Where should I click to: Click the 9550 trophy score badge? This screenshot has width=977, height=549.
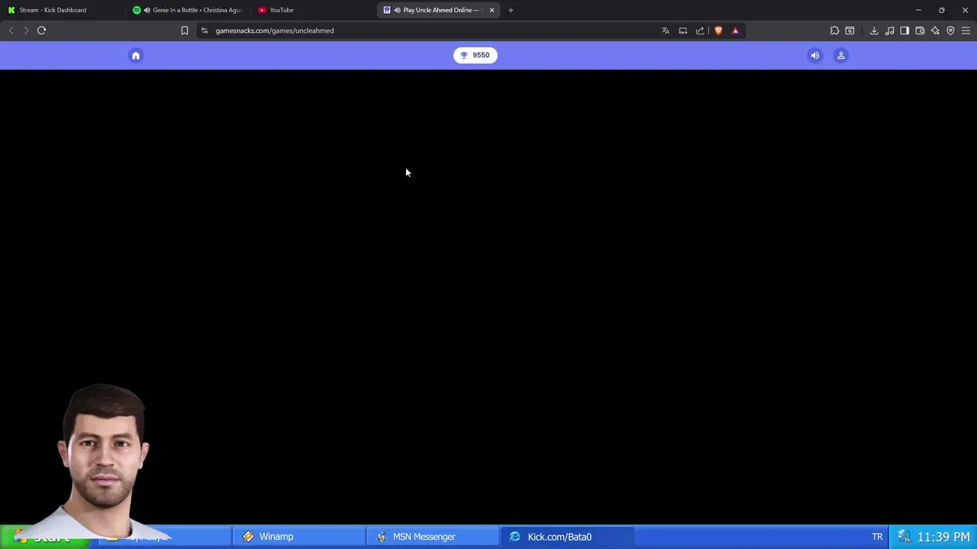coord(476,55)
